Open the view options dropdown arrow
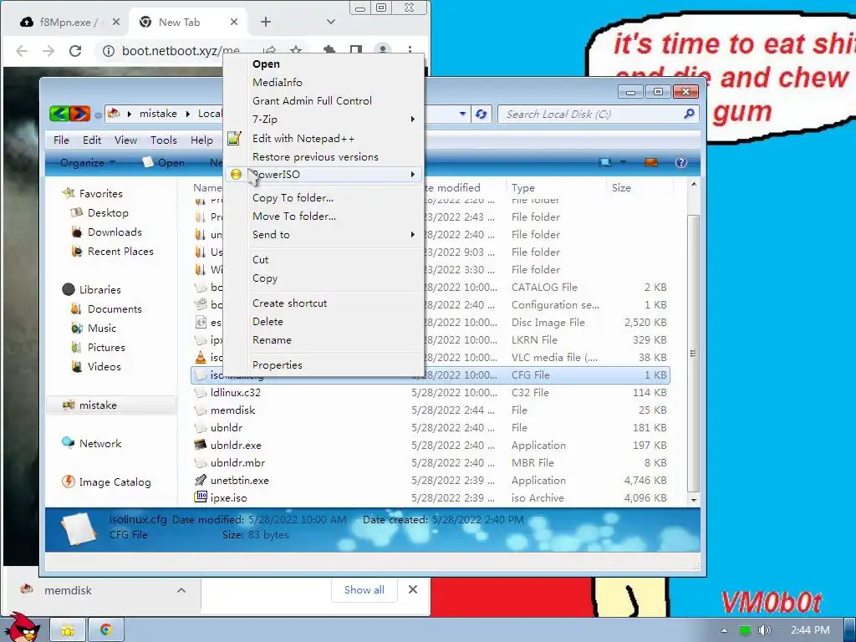This screenshot has height=642, width=856. click(623, 162)
